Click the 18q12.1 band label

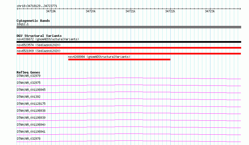click(x=23, y=24)
